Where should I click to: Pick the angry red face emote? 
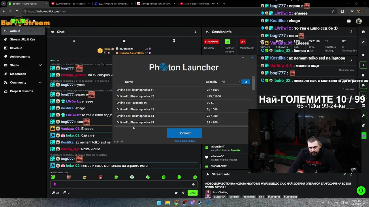(100, 177)
